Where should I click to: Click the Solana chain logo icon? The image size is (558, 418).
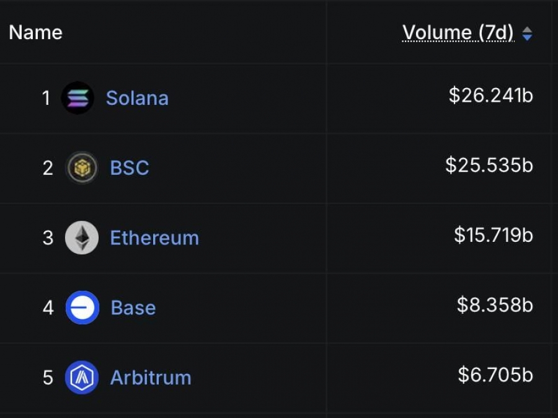[x=77, y=98]
